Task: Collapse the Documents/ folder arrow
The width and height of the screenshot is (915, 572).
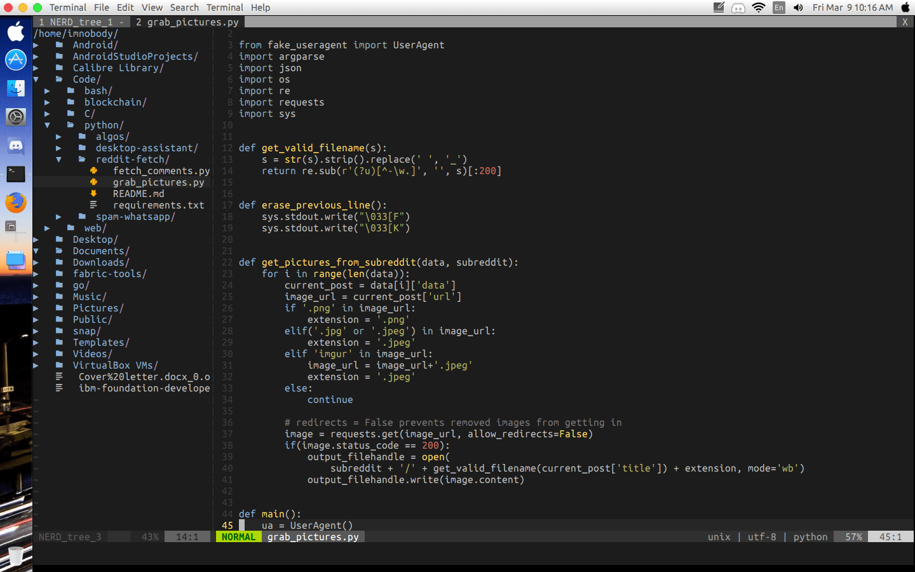Action: point(36,251)
